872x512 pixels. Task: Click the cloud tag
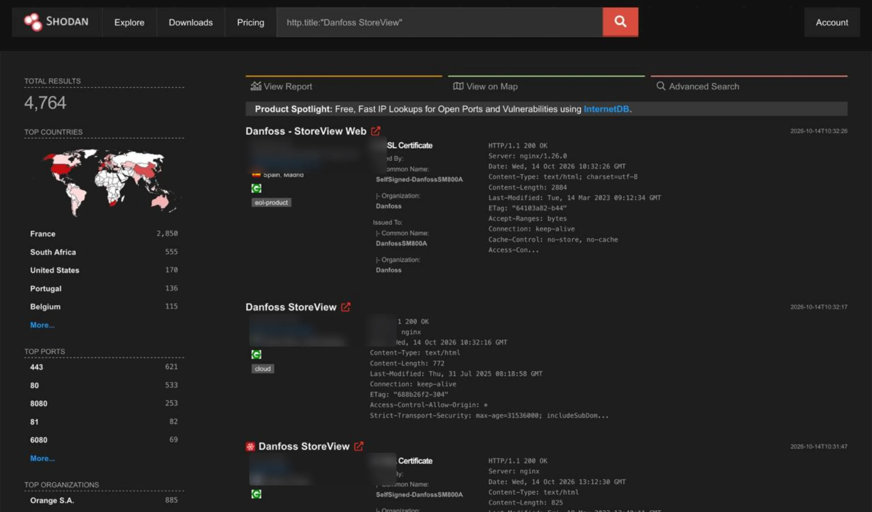[x=263, y=368]
